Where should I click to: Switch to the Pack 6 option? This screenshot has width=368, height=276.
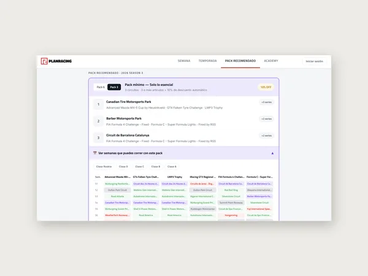pyautogui.click(x=101, y=87)
